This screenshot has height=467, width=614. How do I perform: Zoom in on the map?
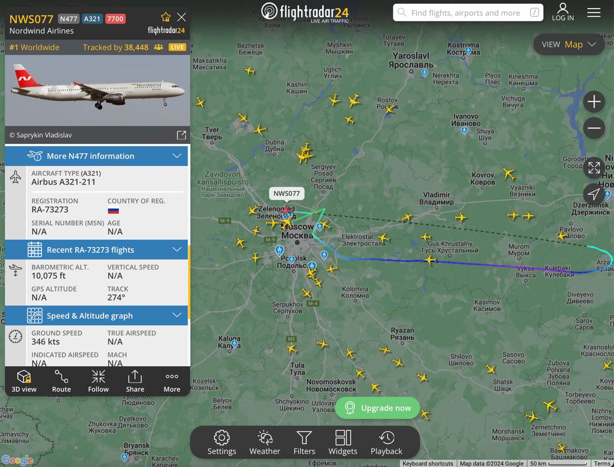[594, 102]
